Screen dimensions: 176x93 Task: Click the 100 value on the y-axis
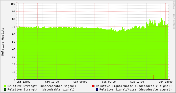[x=13, y=4]
